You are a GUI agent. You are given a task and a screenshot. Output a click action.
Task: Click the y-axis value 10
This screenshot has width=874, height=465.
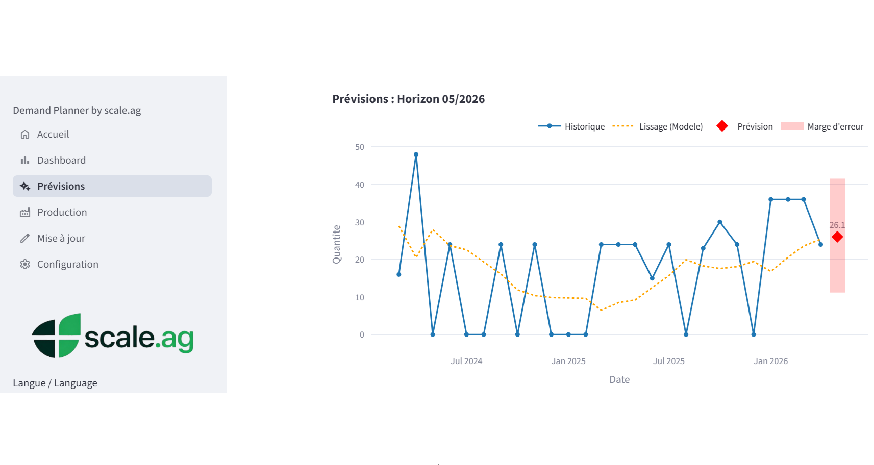pos(360,297)
